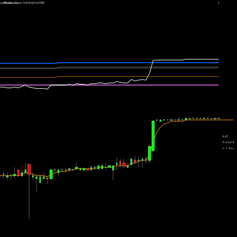
Task: Click the tallest green breakout candle
Action: click(153, 136)
